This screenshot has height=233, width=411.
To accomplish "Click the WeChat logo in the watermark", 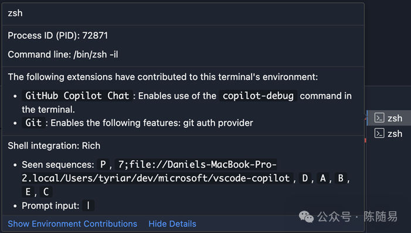I will 306,217.
